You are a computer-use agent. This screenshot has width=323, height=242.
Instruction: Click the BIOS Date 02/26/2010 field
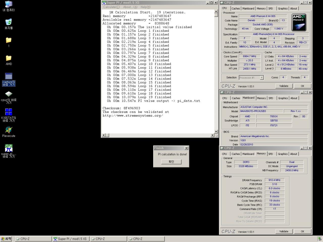pyautogui.click(x=274, y=144)
